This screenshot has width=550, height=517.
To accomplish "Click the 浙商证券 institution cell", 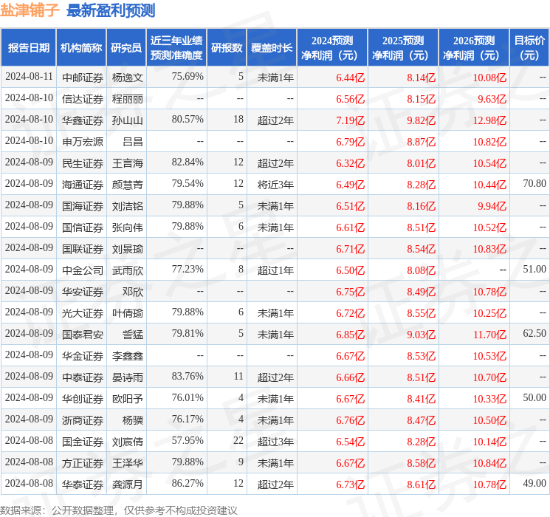I will coord(83,420).
